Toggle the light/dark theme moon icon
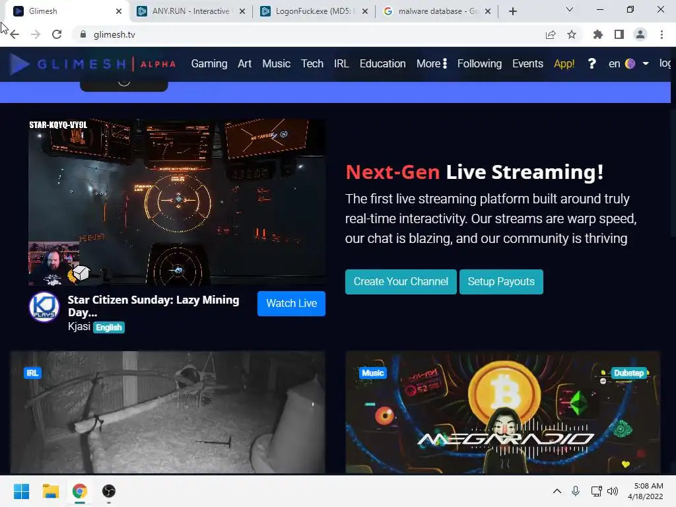Image resolution: width=676 pixels, height=507 pixels. pos(630,64)
